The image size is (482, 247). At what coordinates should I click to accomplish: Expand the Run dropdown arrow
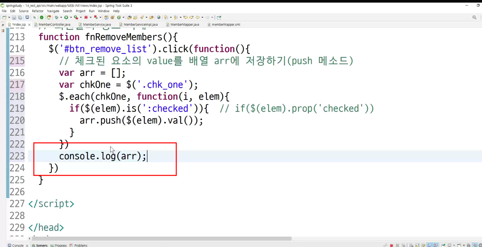(71, 17)
